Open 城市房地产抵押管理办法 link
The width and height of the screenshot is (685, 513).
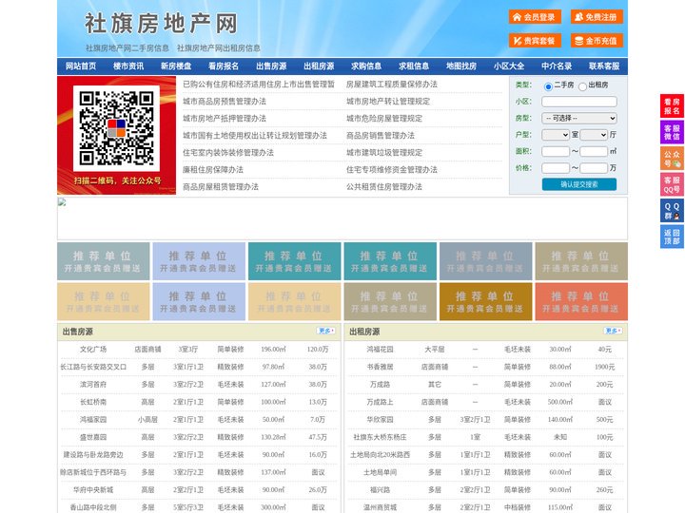225,118
